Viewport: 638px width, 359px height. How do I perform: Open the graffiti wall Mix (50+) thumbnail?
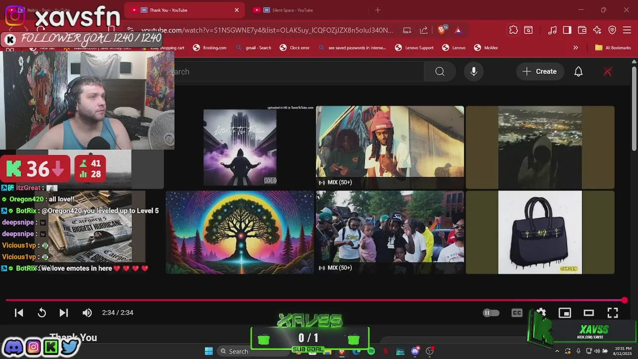pos(390,147)
